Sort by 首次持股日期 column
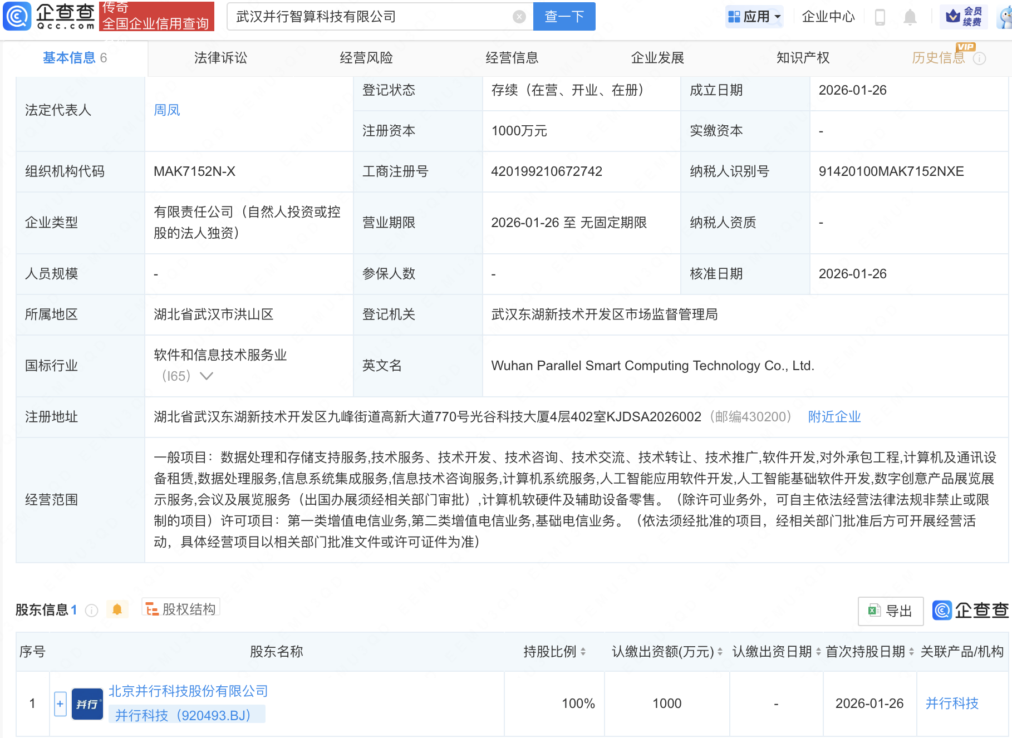Viewport: 1012px width, 738px height. coord(911,652)
